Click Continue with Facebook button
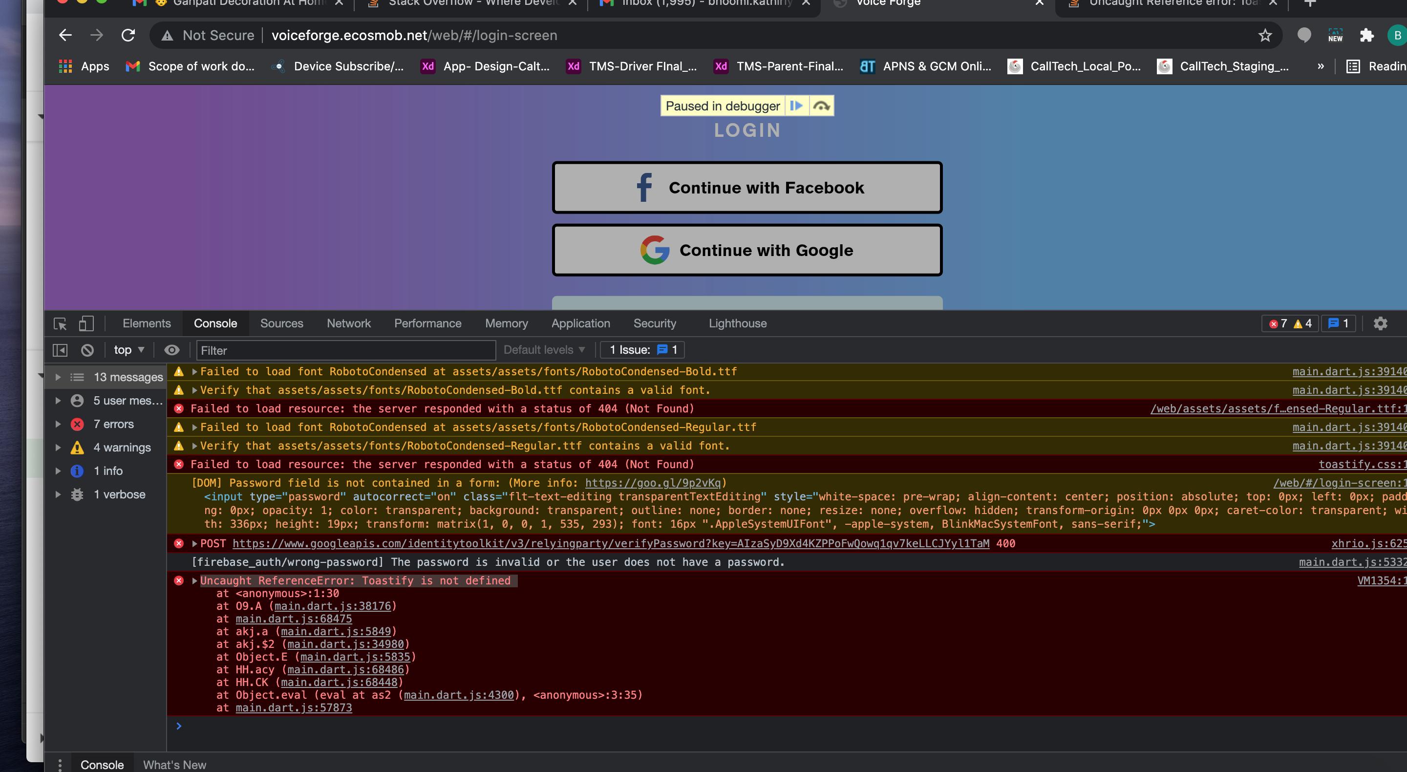1407x772 pixels. (x=747, y=188)
